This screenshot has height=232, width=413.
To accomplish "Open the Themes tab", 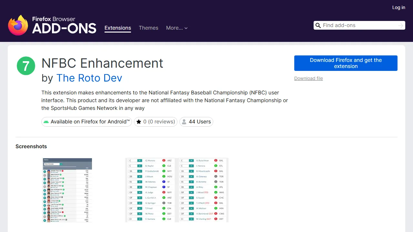I will [148, 28].
